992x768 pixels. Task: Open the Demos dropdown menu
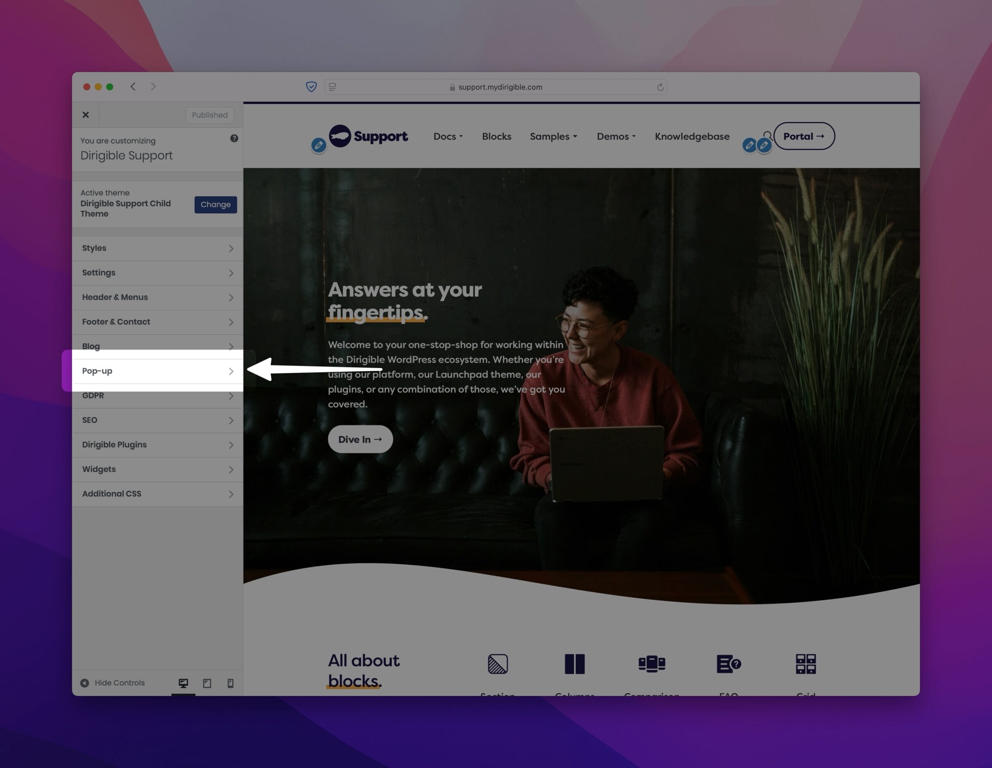pyautogui.click(x=616, y=136)
